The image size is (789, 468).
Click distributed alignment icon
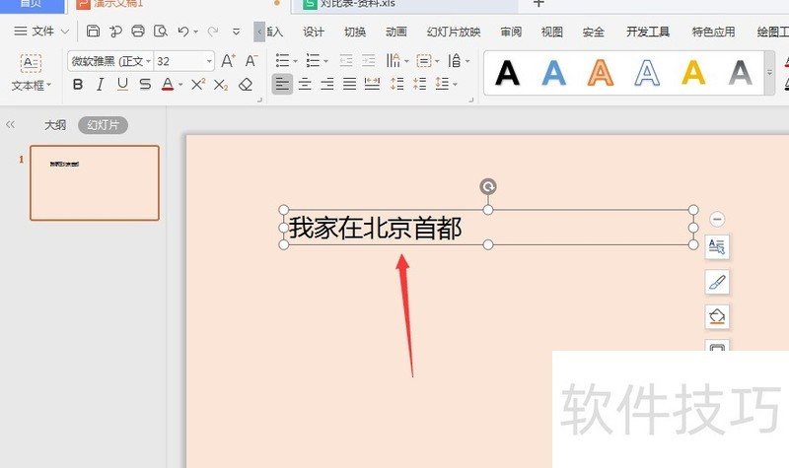click(x=372, y=84)
